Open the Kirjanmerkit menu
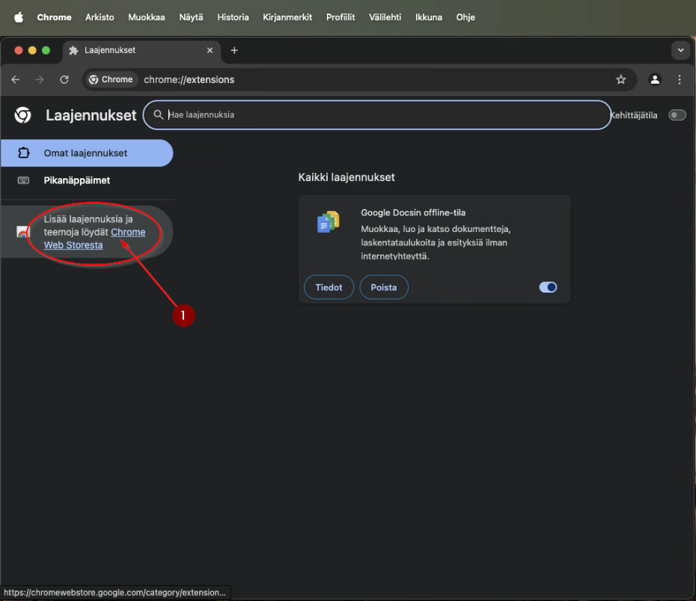Screen dimensions: 696x601 [287, 17]
